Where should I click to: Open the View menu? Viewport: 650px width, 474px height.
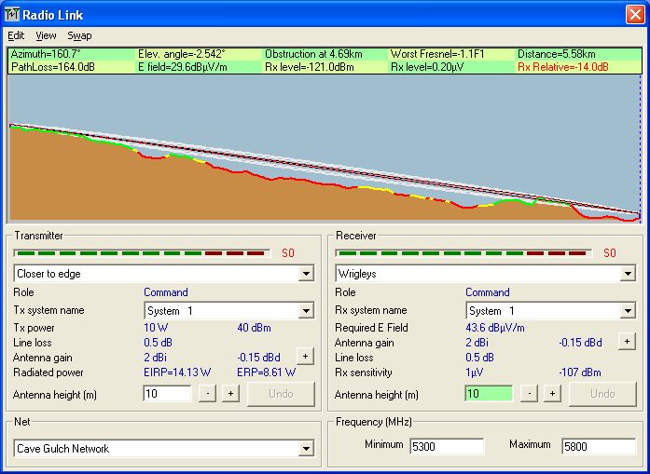[x=46, y=35]
